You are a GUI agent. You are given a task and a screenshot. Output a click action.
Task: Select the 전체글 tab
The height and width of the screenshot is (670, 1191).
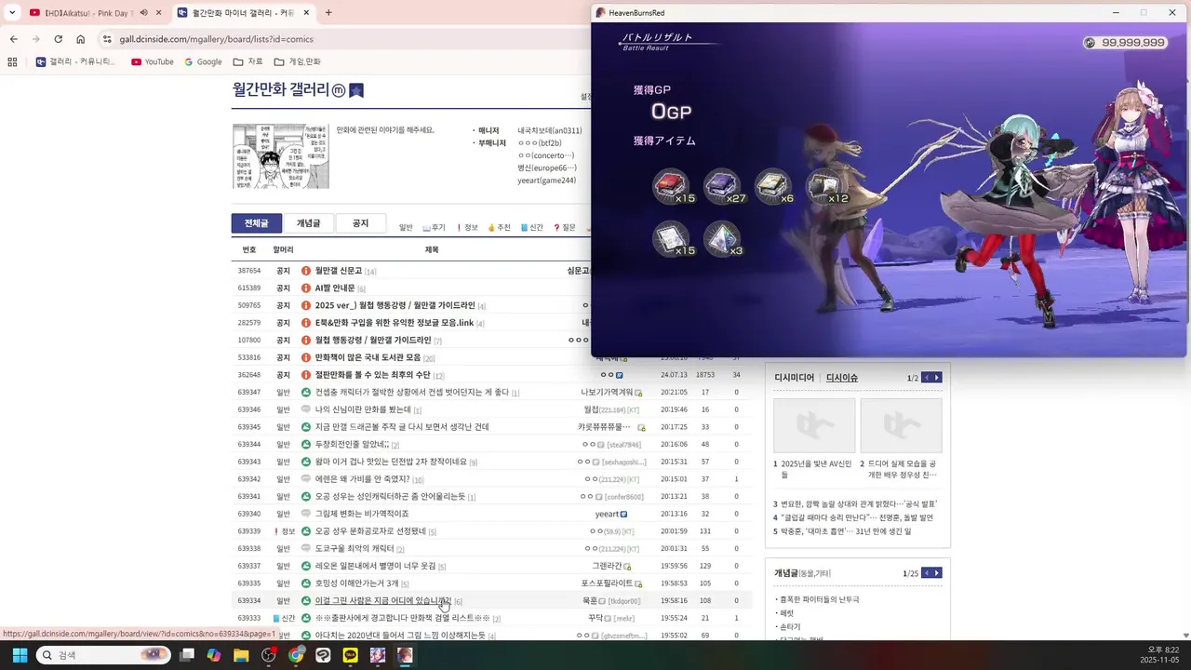(257, 223)
